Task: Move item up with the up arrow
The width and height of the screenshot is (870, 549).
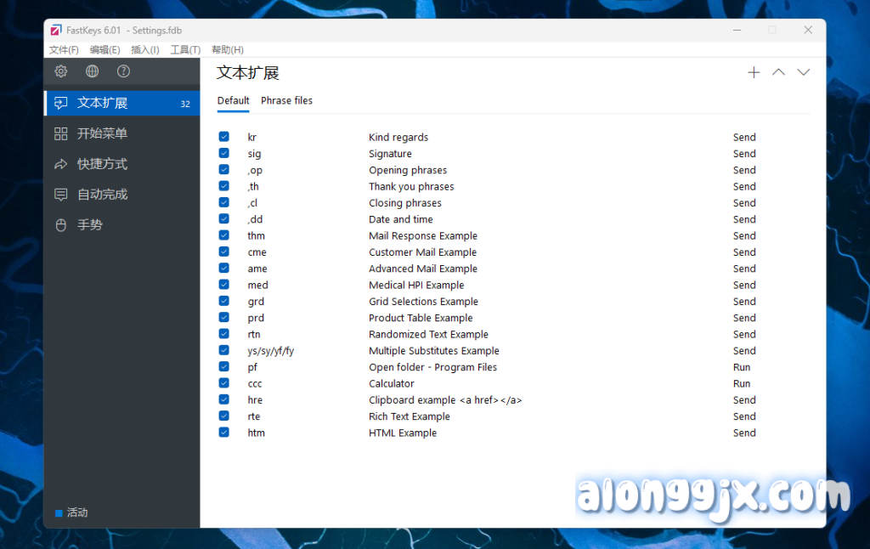Action: pyautogui.click(x=778, y=73)
